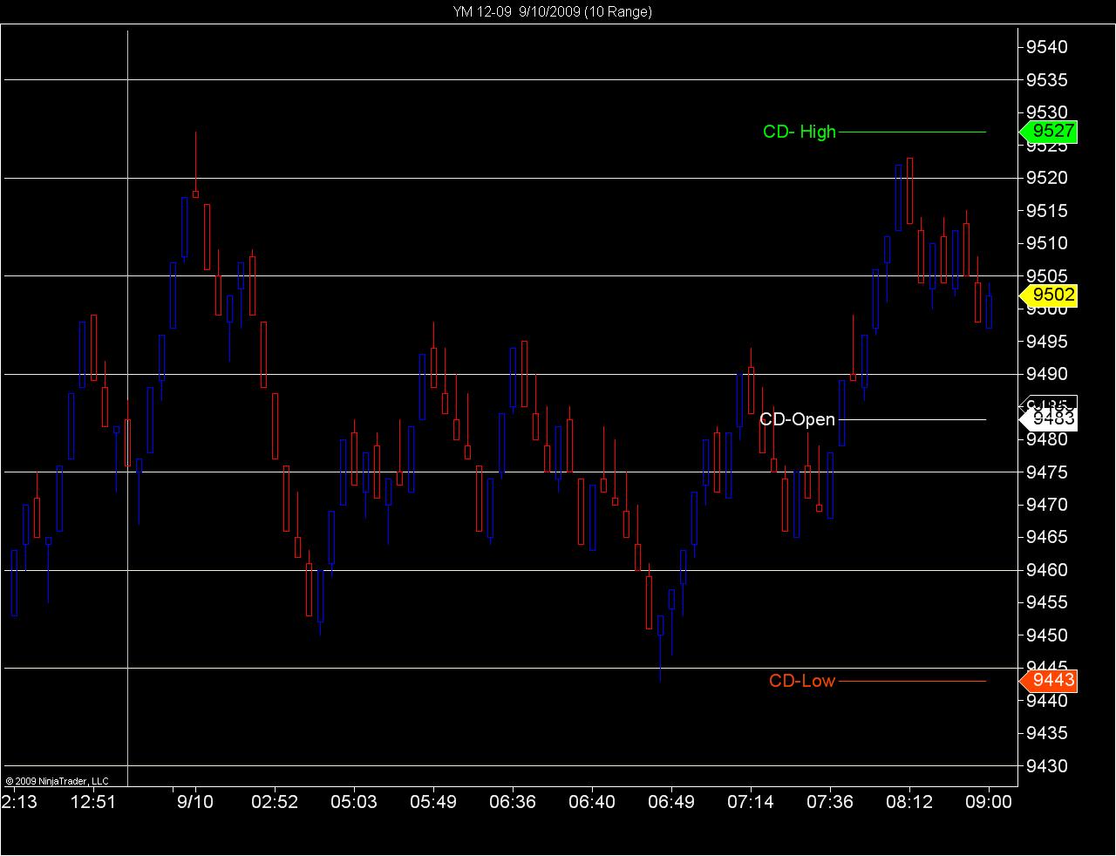1116x856 pixels.
Task: Click the 9430 price axis label
Action: point(1047,766)
